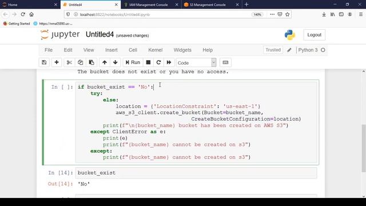Go forward in browser history
The width and height of the screenshot is (366, 206).
coord(14,14)
